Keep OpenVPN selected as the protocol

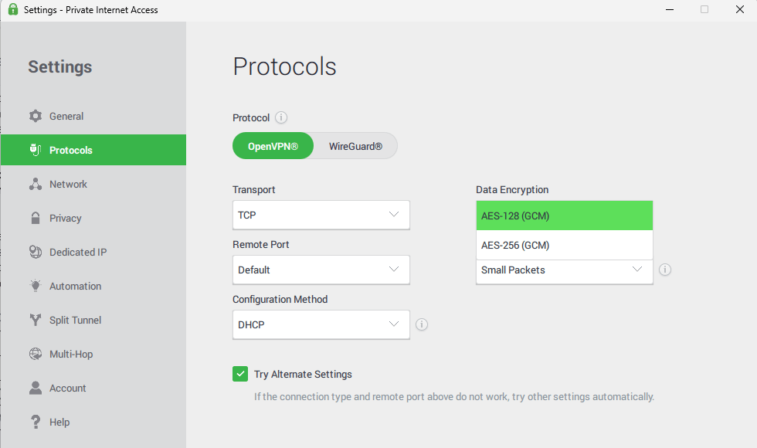click(273, 145)
